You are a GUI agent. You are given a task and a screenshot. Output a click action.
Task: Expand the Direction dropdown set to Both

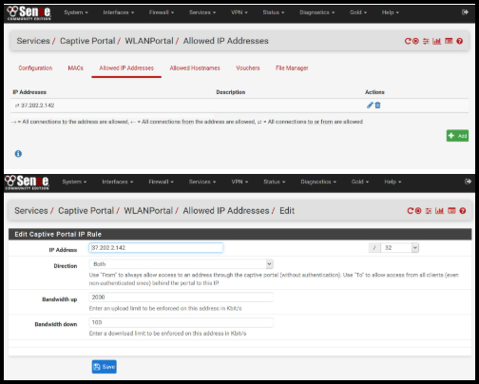[182, 264]
